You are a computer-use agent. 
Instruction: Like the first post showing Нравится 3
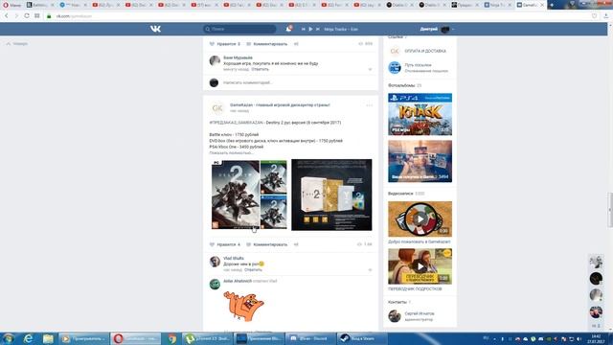pos(225,44)
